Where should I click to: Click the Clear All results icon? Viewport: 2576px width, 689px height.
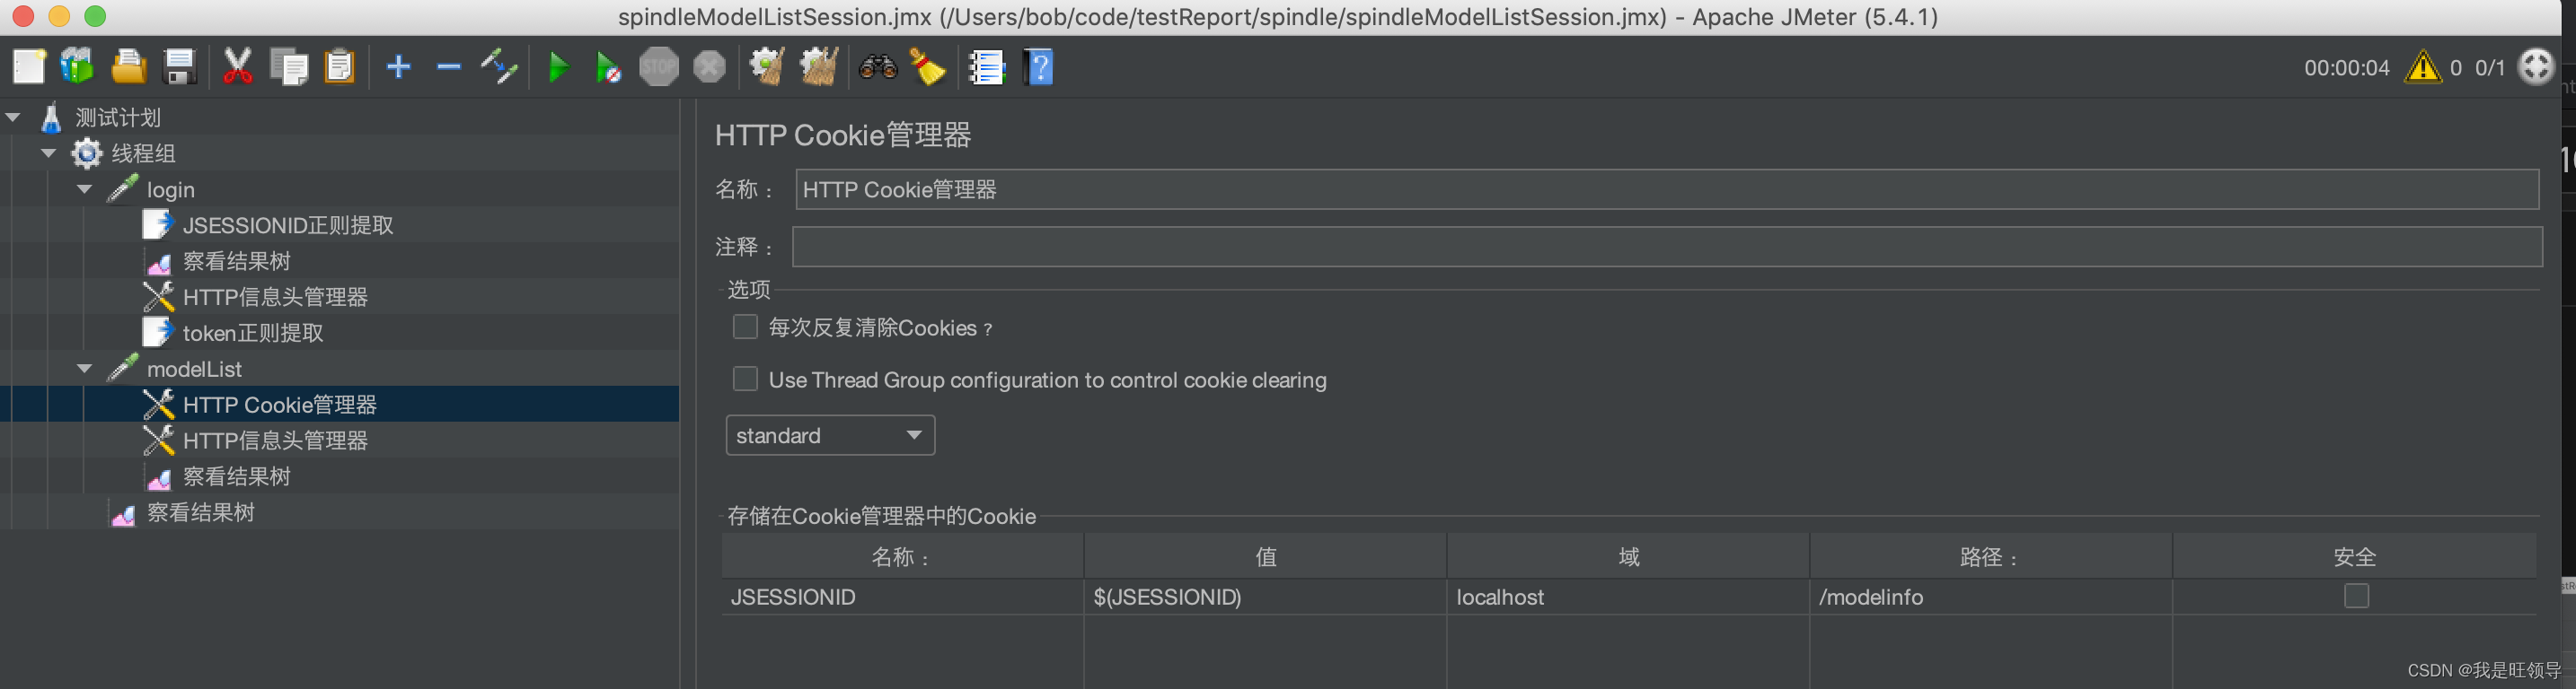[818, 67]
